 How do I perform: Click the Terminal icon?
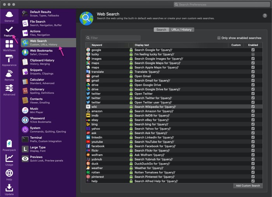click(25, 139)
